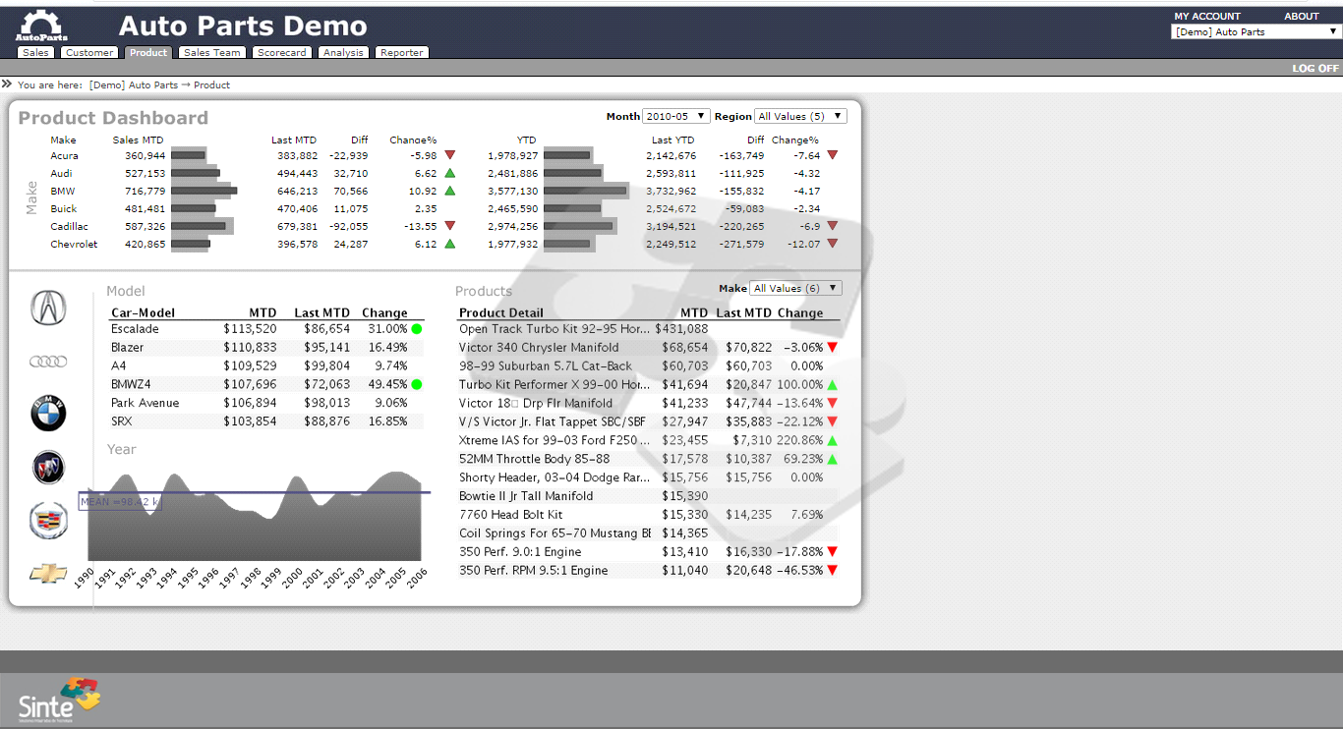1343x729 pixels.
Task: Open the Reporter tab
Action: point(402,53)
